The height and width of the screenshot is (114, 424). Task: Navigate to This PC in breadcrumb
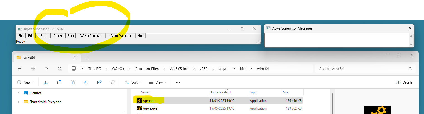(x=94, y=69)
